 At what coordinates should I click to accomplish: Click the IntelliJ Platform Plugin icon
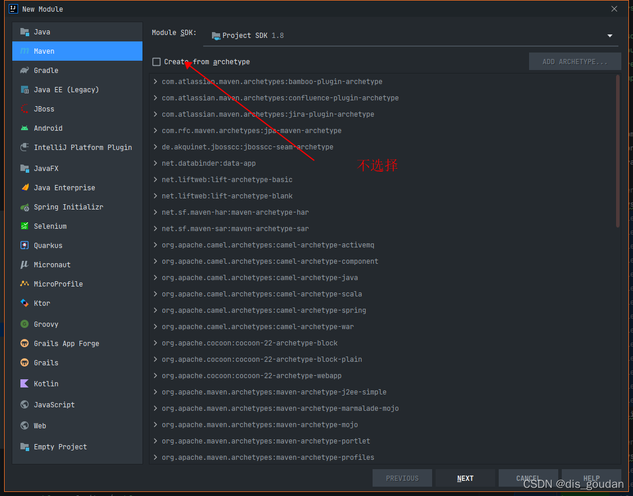(25, 147)
